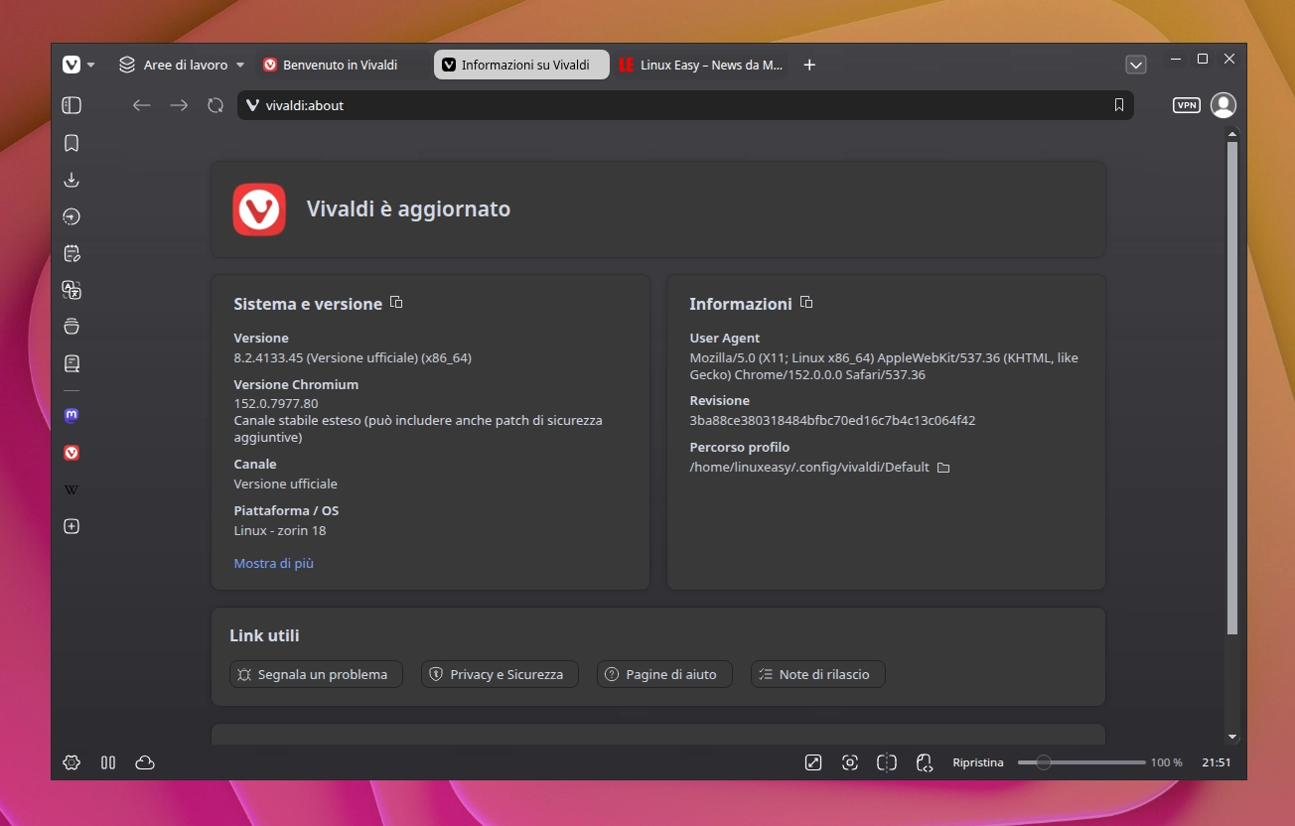
Task: Click the Mostra di più link
Action: [x=273, y=564]
